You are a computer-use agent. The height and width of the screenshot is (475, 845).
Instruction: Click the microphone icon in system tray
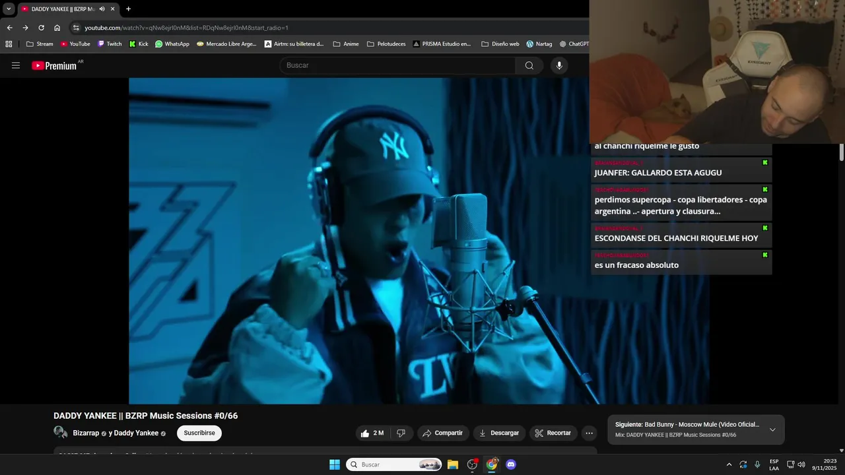(x=757, y=464)
